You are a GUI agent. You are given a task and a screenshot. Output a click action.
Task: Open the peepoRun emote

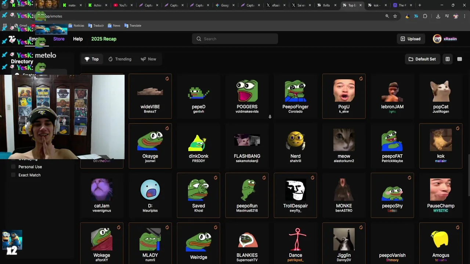coord(247,195)
